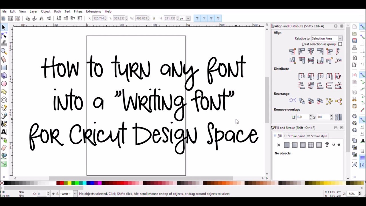
Task: Click the Paste clipboard icon
Action: coord(355,106)
